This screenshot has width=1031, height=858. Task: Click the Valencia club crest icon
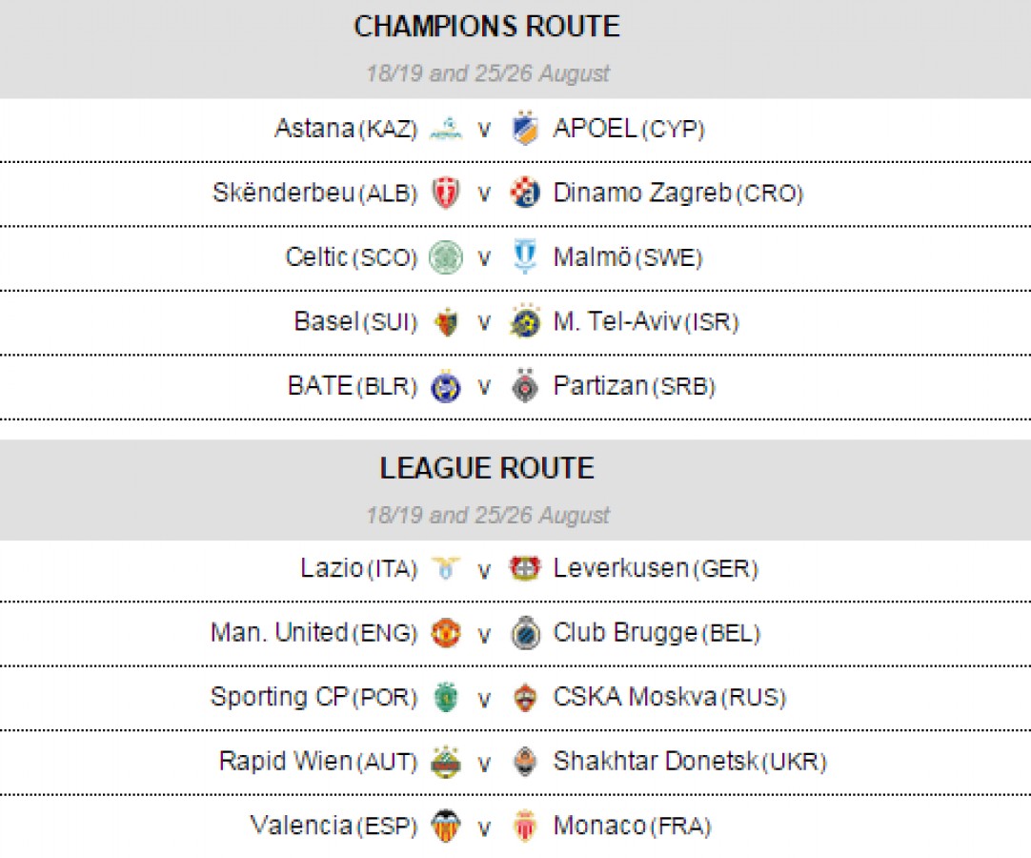(x=446, y=826)
